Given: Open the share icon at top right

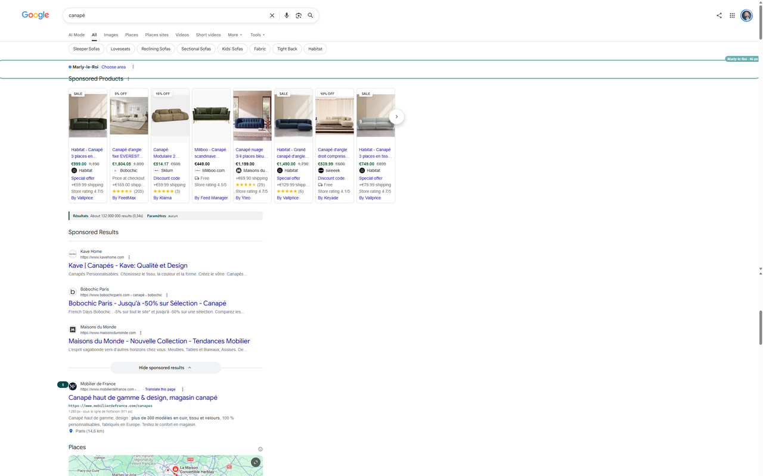Looking at the screenshot, I should click(x=719, y=15).
